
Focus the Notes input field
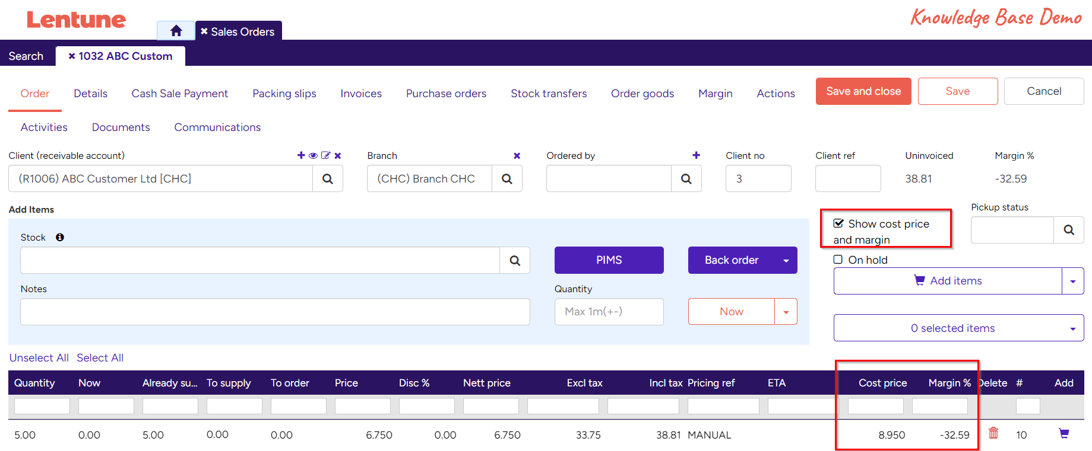pyautogui.click(x=275, y=312)
